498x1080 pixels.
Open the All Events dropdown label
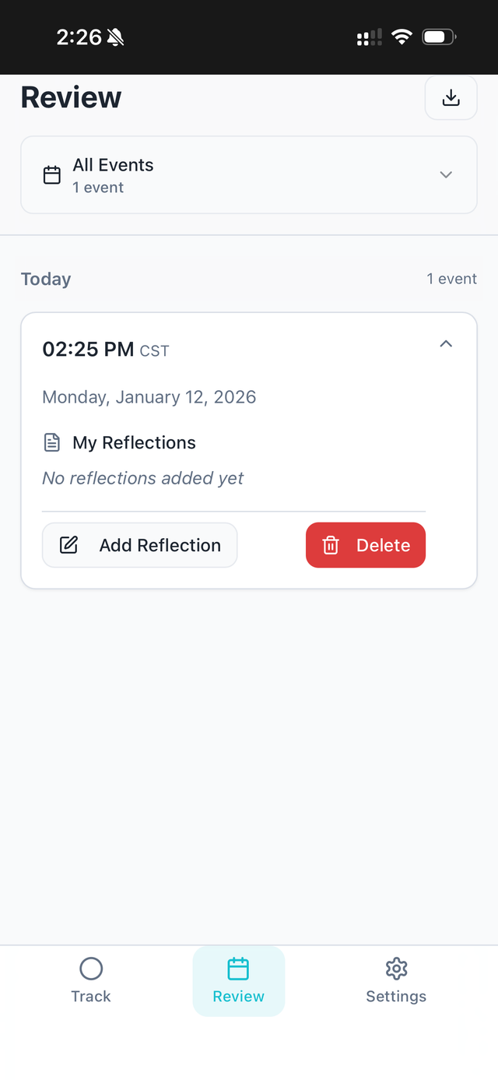(113, 165)
